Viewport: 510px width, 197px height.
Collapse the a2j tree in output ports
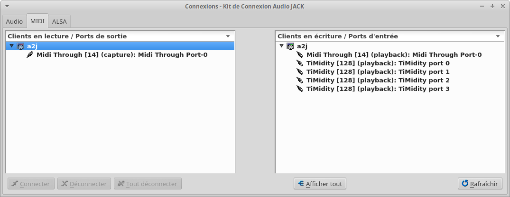click(x=12, y=46)
